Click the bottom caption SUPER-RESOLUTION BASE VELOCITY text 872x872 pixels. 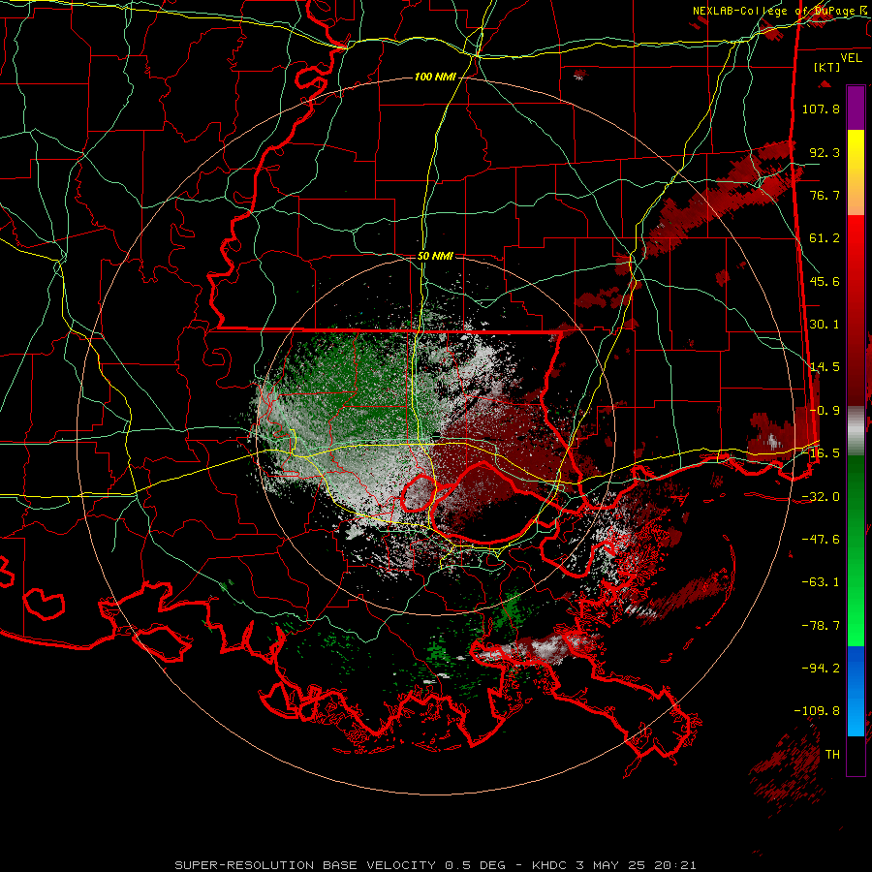point(305,865)
